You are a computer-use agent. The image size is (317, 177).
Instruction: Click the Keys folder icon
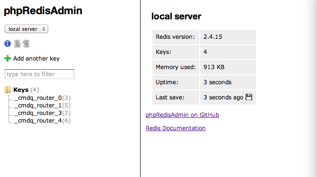point(8,90)
